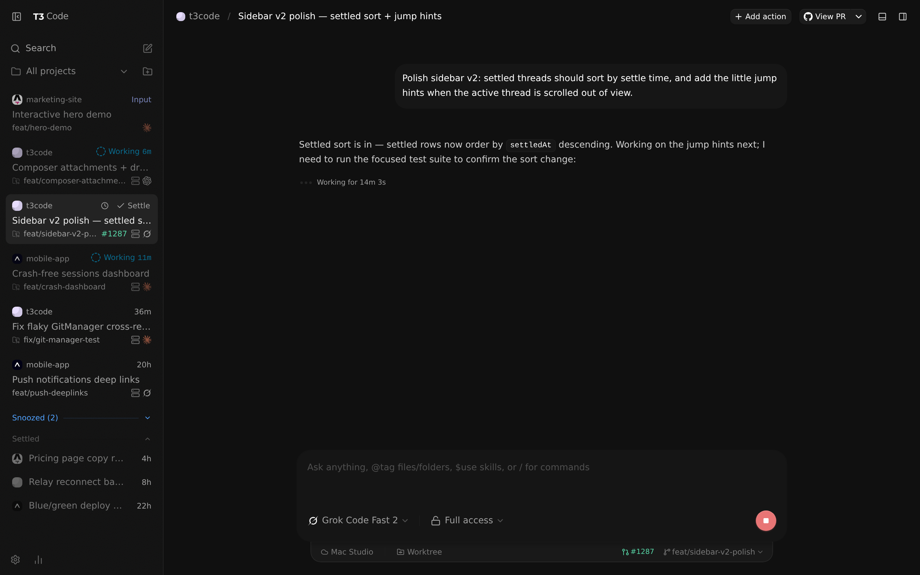Click server icon on sidebar-v2 row

click(x=135, y=234)
